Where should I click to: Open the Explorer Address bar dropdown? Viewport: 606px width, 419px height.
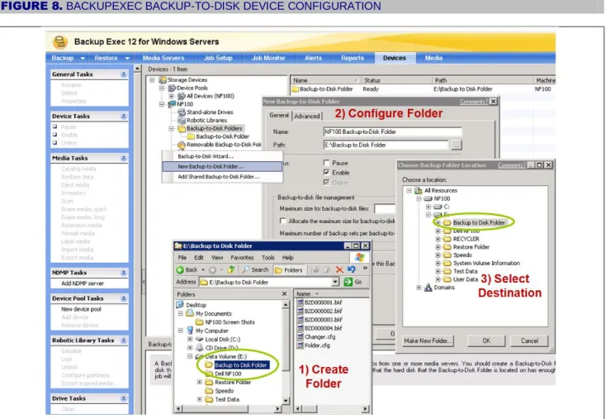(335, 282)
